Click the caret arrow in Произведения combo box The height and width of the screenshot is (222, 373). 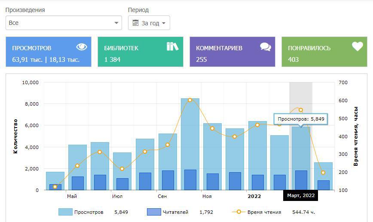[x=116, y=23]
